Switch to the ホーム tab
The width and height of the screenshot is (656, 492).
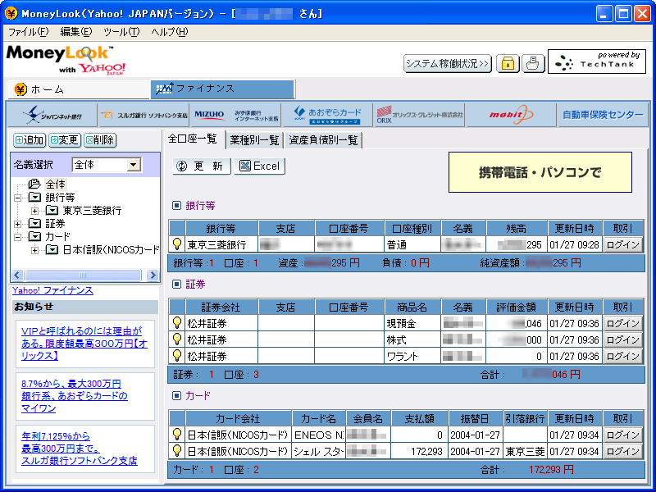(79, 89)
